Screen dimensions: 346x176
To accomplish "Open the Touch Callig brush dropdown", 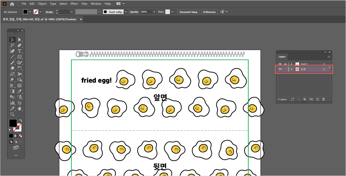I will point(126,12).
